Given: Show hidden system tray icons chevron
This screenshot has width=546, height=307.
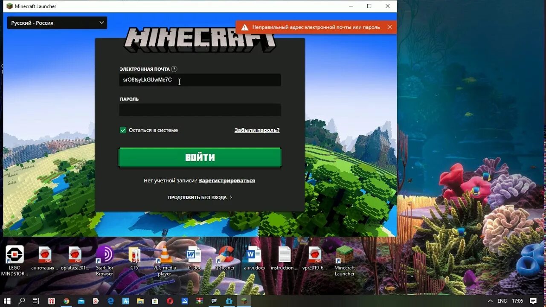Looking at the screenshot, I should coord(490,301).
